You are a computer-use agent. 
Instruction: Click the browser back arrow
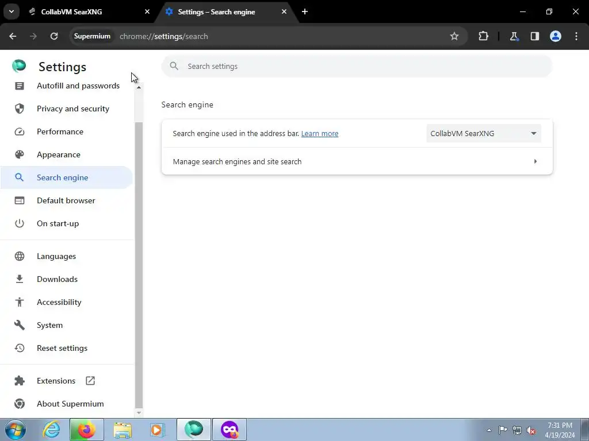(x=13, y=36)
